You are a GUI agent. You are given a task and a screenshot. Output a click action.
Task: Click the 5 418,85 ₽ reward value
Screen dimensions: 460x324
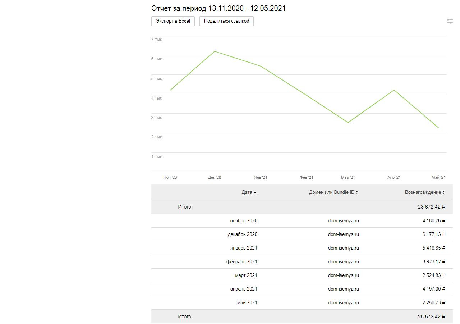coord(433,248)
